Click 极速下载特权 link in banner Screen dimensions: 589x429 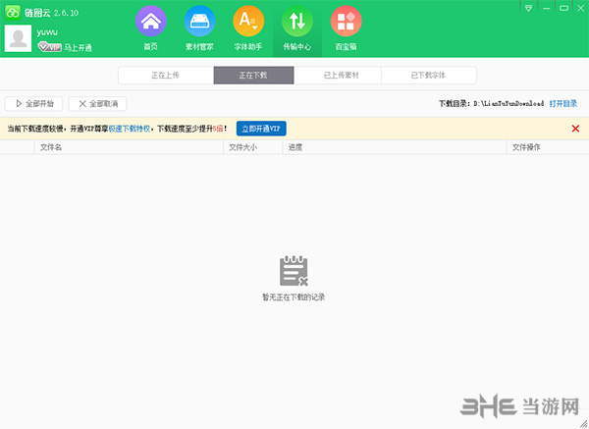pos(130,129)
